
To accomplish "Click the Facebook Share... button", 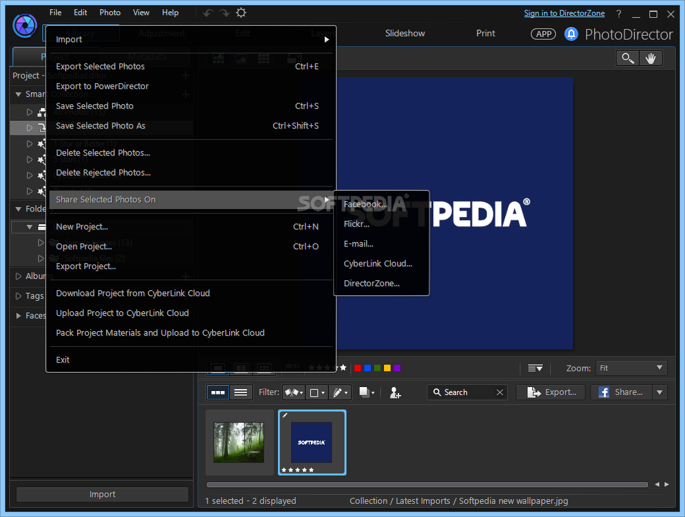I will point(621,392).
